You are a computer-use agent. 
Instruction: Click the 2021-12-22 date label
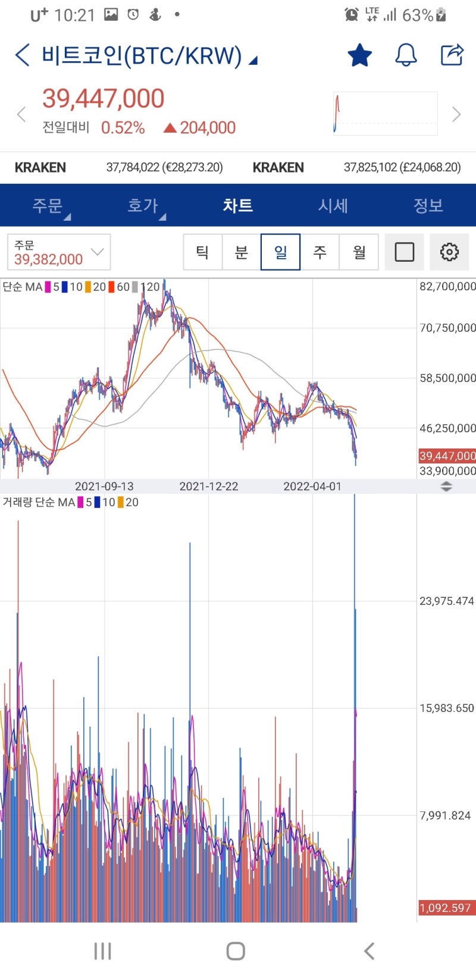[209, 486]
